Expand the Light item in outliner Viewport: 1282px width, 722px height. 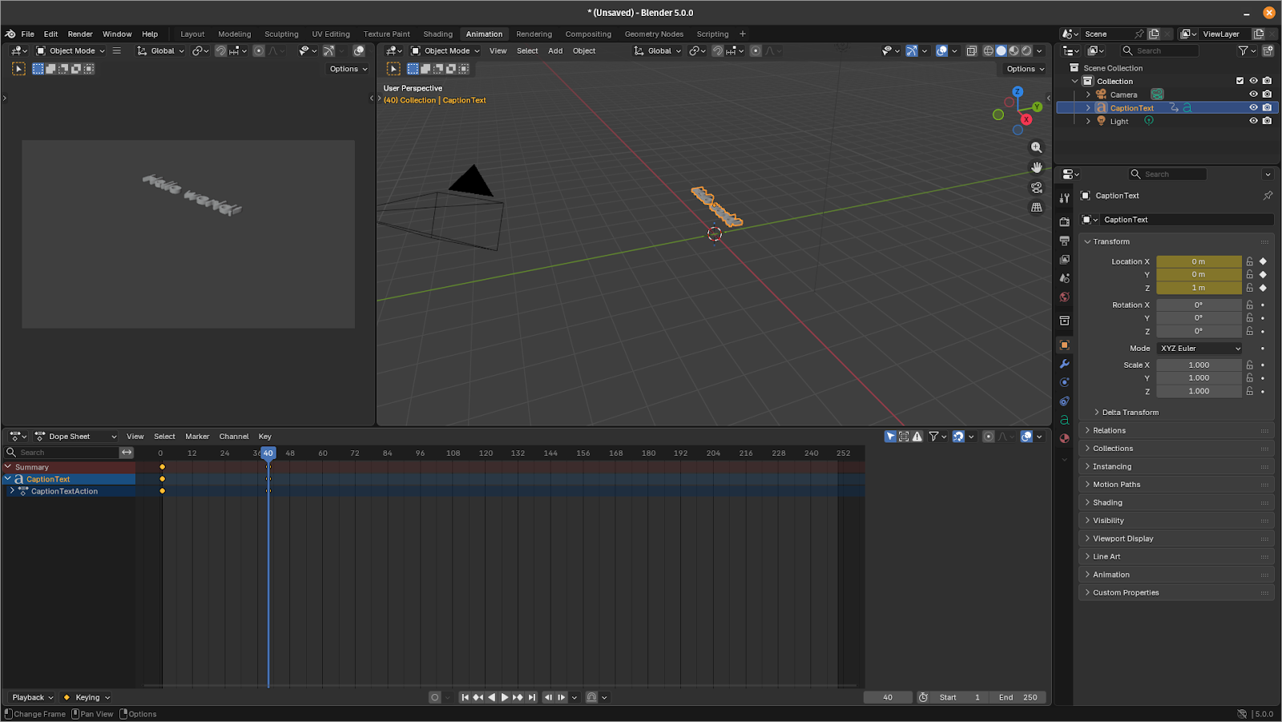pyautogui.click(x=1088, y=121)
